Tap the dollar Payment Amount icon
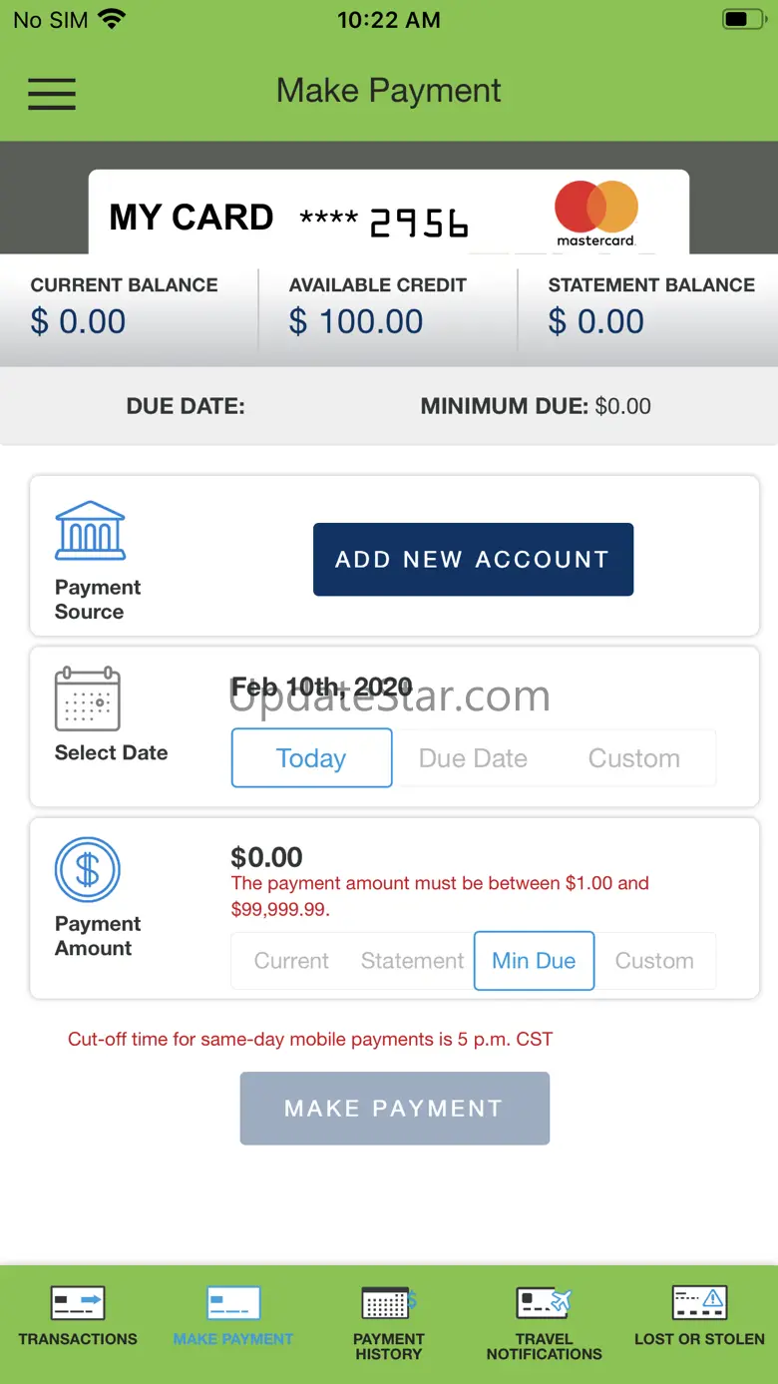The image size is (778, 1384). [x=88, y=870]
